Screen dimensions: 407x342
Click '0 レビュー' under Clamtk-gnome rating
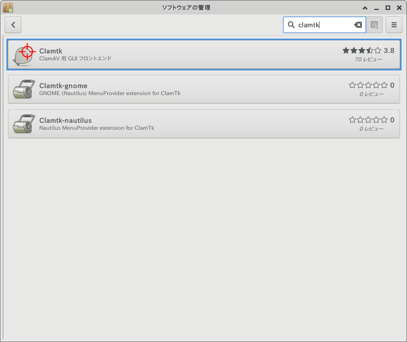[371, 94]
